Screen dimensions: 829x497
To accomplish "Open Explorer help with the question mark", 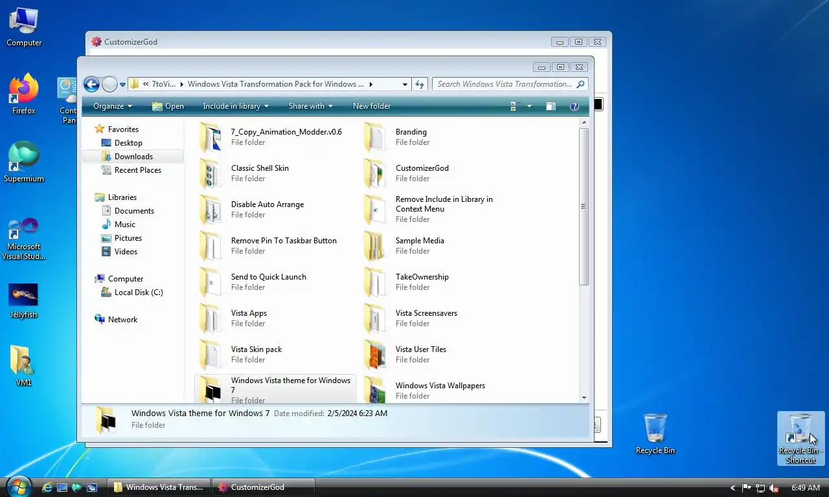I will (x=574, y=106).
